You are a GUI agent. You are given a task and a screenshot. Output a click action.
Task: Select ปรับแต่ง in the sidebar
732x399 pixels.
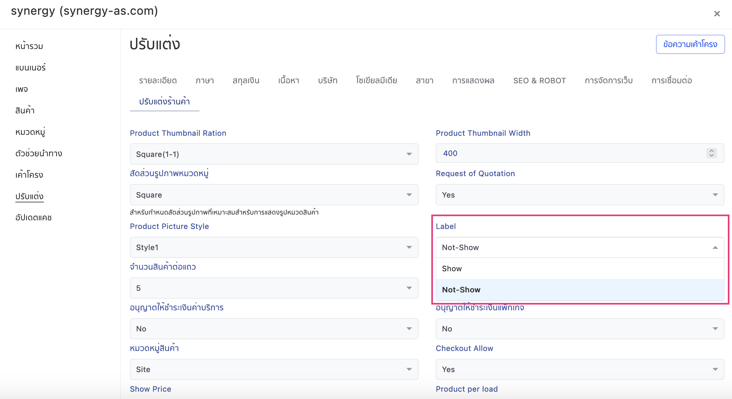[x=29, y=196]
